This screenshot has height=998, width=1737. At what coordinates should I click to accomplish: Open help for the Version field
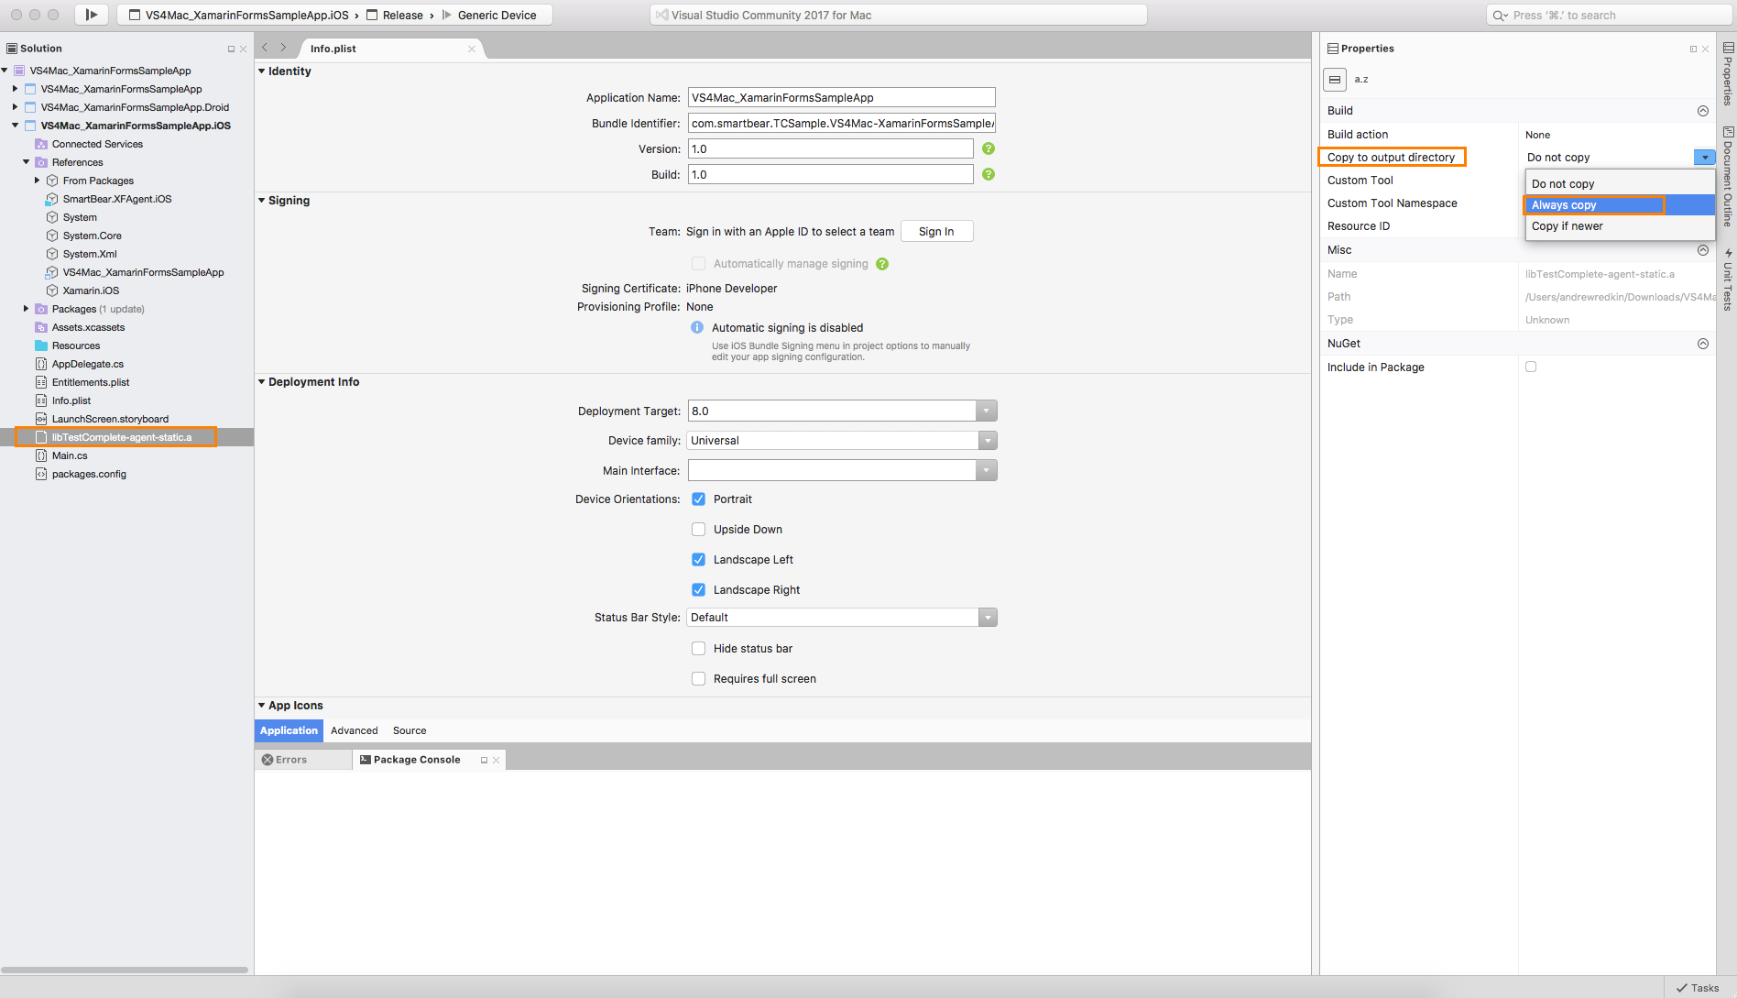click(x=988, y=148)
